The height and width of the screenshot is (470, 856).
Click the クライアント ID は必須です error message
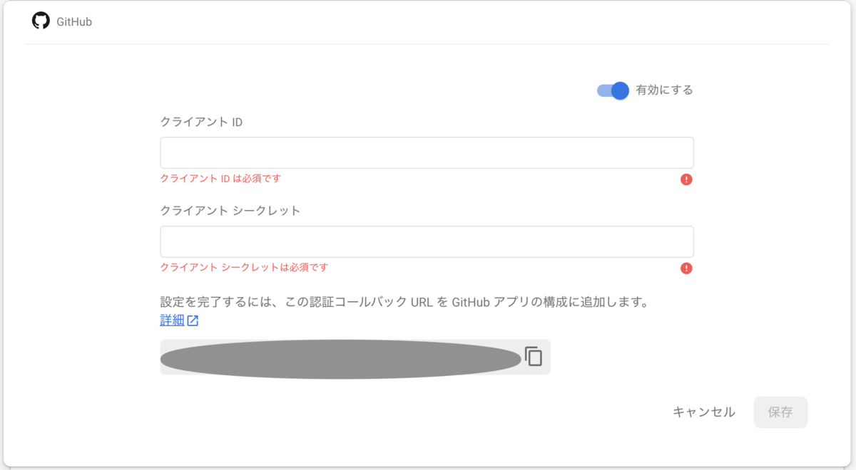pos(220,179)
